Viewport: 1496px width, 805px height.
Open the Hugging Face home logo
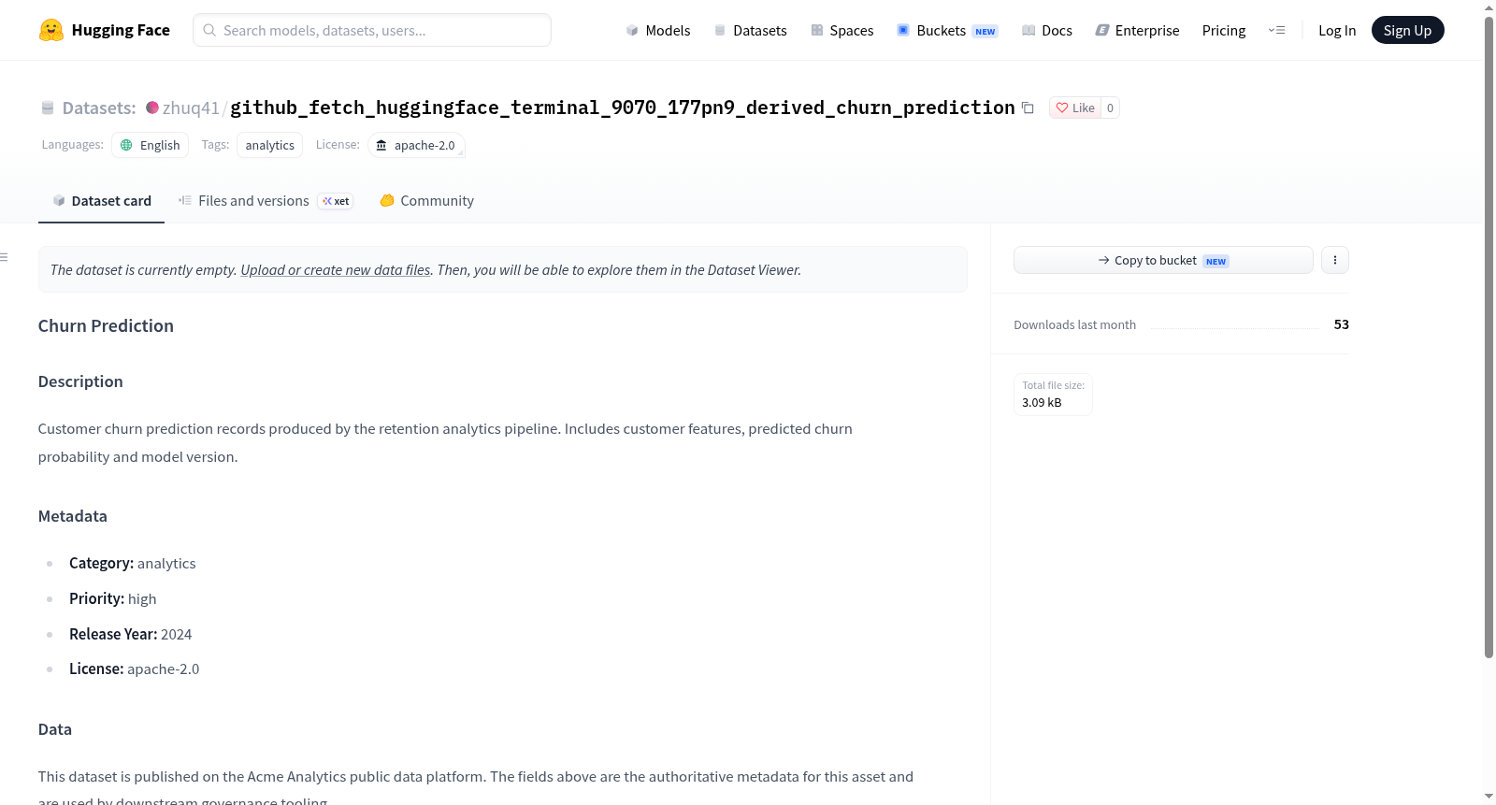tap(105, 30)
